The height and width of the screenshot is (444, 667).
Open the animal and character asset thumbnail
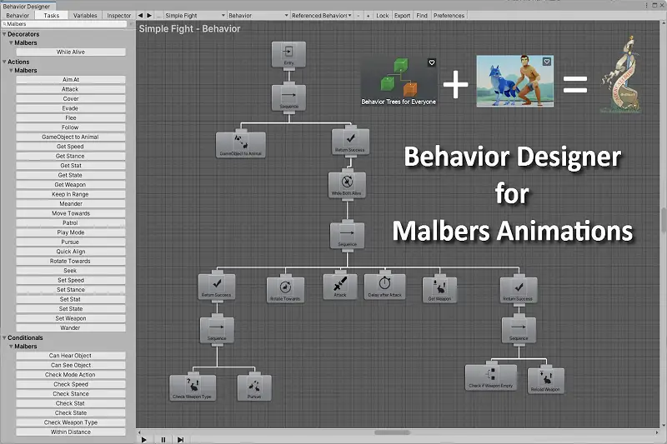pyautogui.click(x=514, y=81)
